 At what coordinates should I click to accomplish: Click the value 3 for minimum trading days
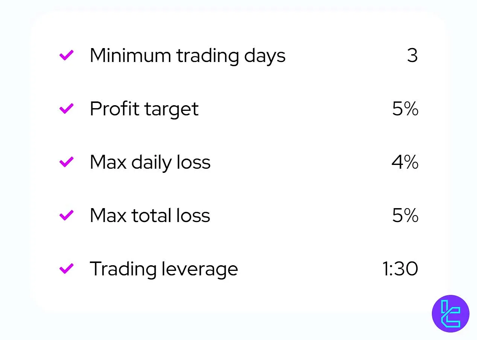412,56
